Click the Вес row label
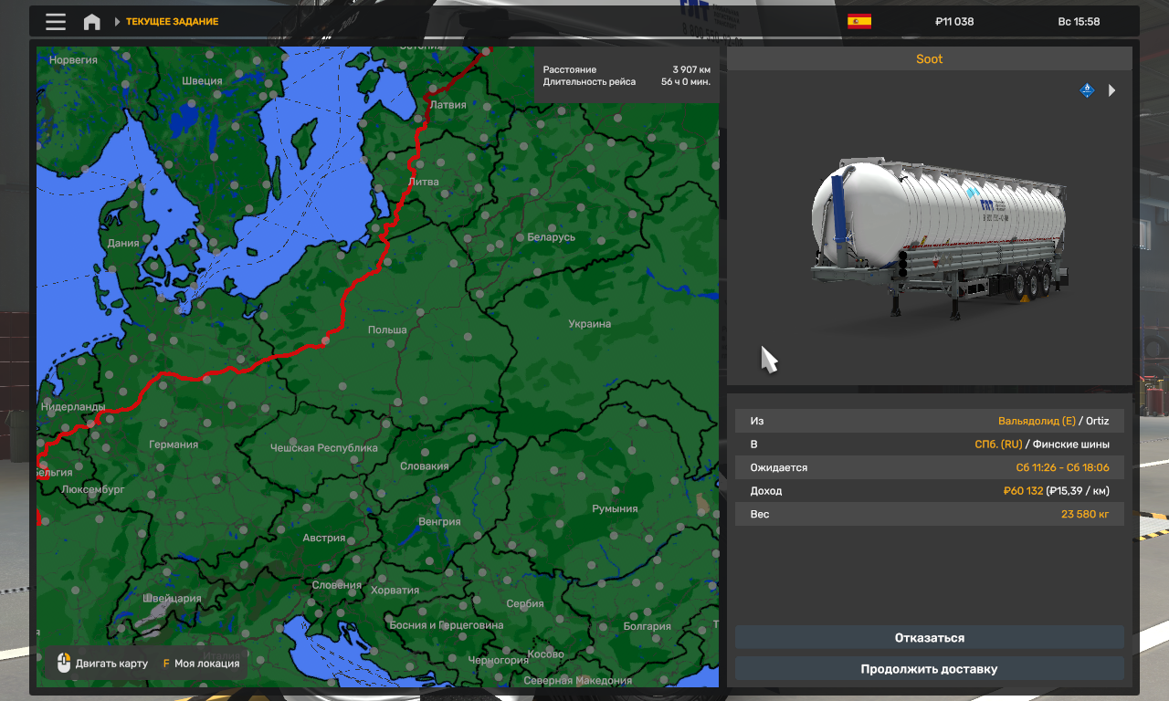This screenshot has height=701, width=1169. 760,514
